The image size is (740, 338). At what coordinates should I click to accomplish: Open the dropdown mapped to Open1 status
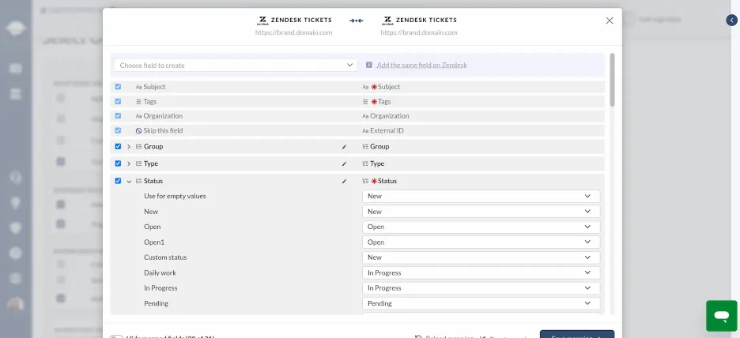[481, 242]
